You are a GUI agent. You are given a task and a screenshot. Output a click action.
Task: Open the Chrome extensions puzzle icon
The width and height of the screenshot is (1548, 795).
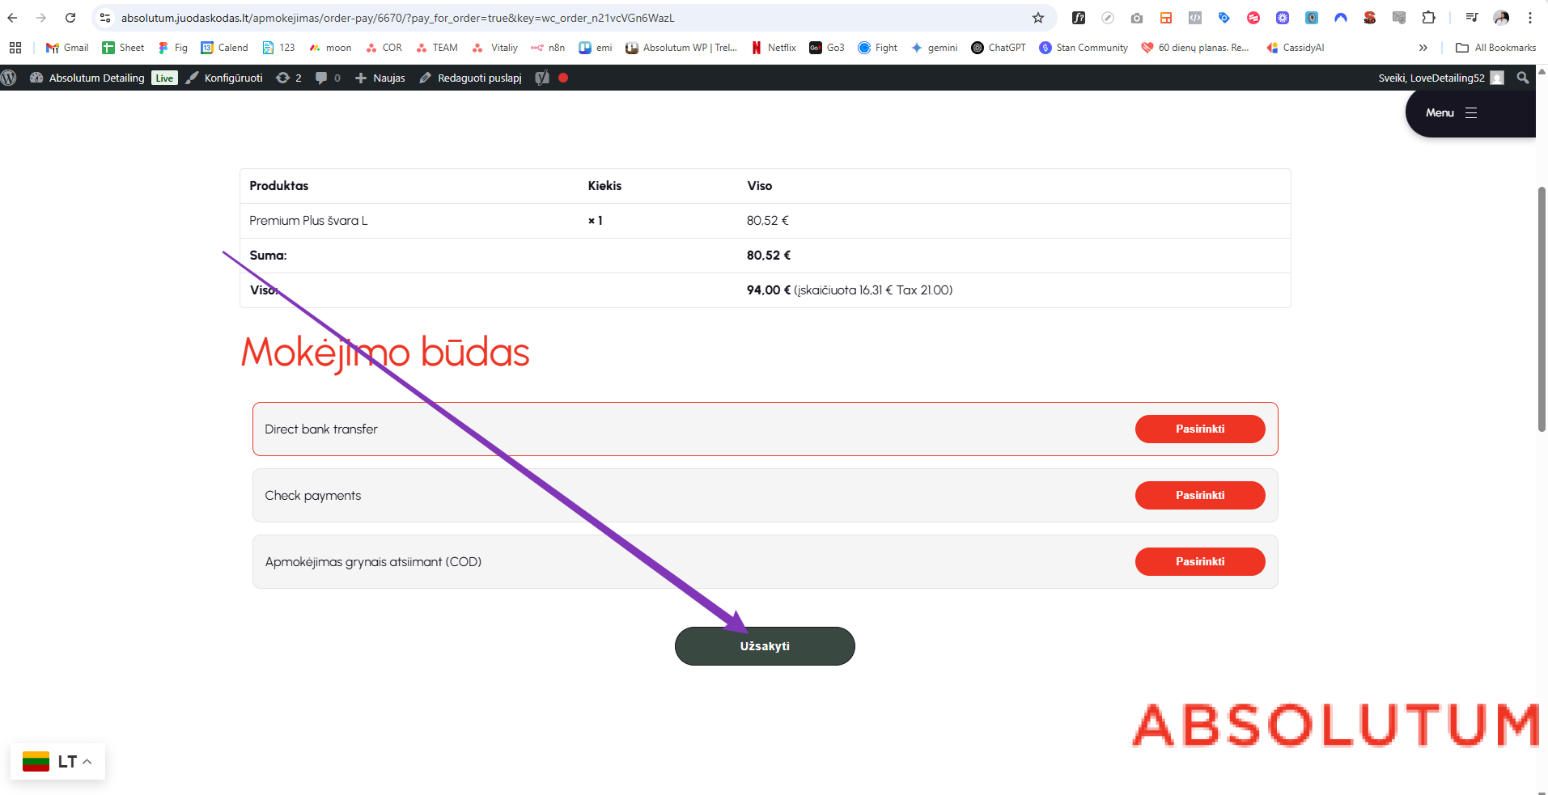tap(1428, 18)
